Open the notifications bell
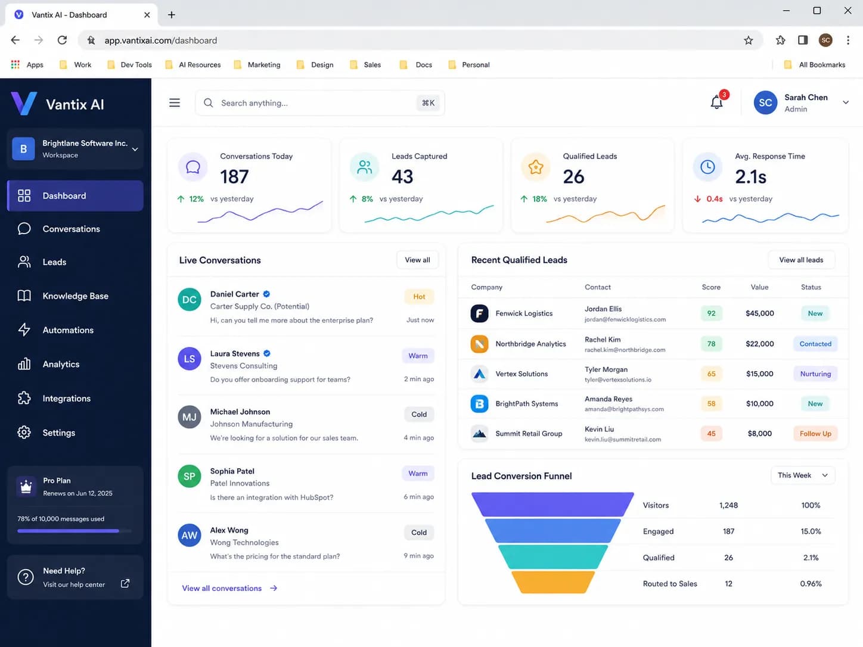The image size is (863, 647). tap(716, 102)
